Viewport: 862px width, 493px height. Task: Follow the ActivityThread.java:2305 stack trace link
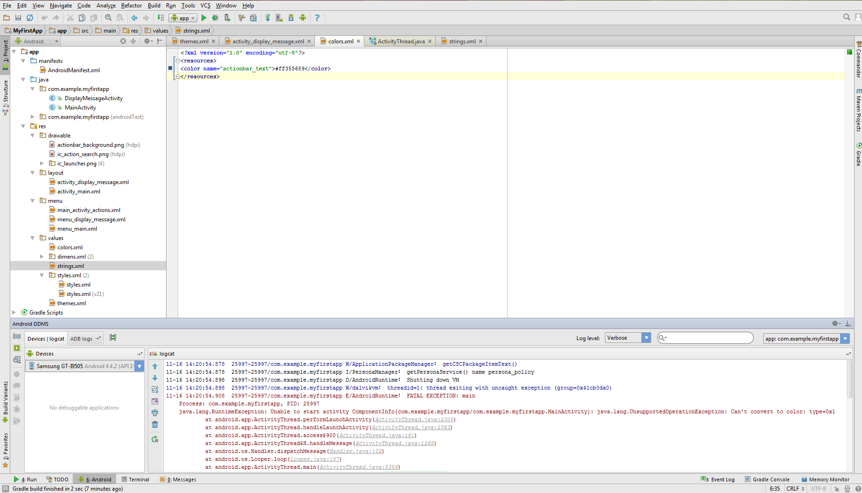click(414, 419)
